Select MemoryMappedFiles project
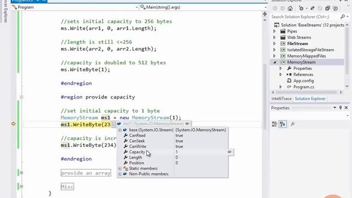 pyautogui.click(x=306, y=56)
